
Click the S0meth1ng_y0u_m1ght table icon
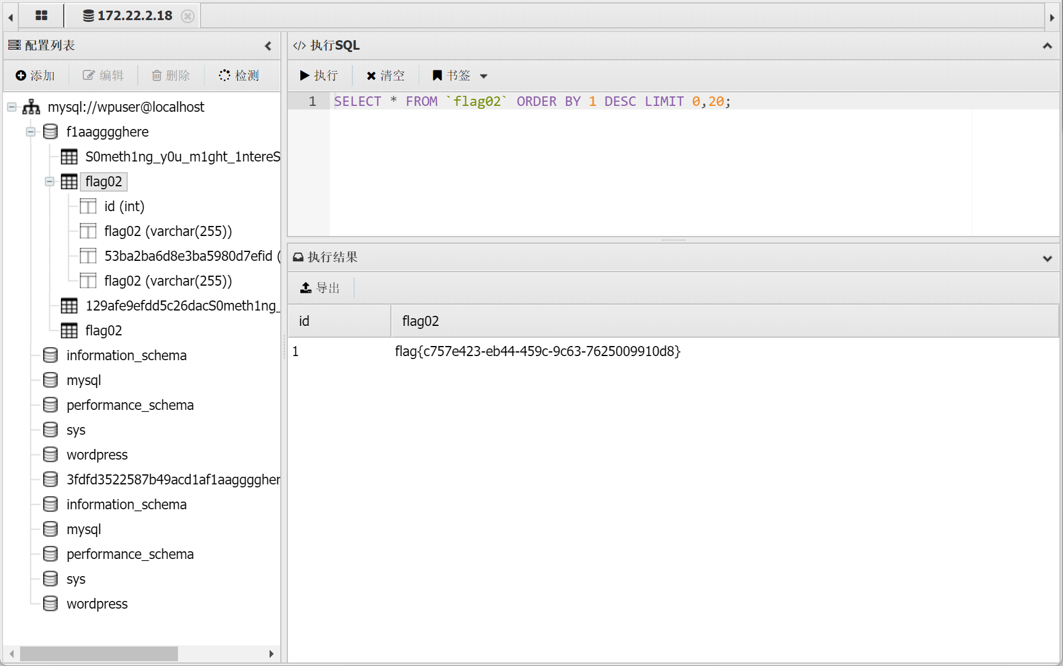coord(69,157)
